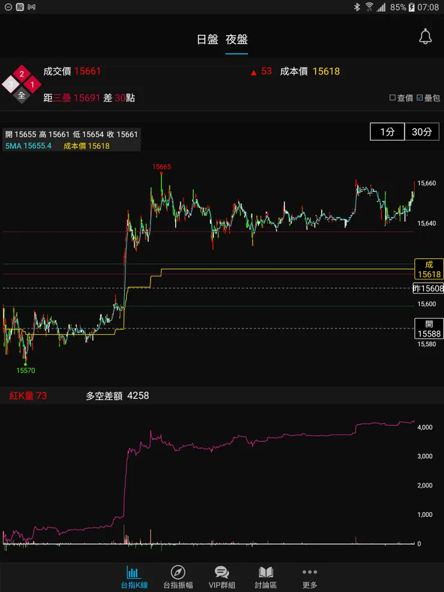Tap the 15,660 price axis label

(x=426, y=184)
